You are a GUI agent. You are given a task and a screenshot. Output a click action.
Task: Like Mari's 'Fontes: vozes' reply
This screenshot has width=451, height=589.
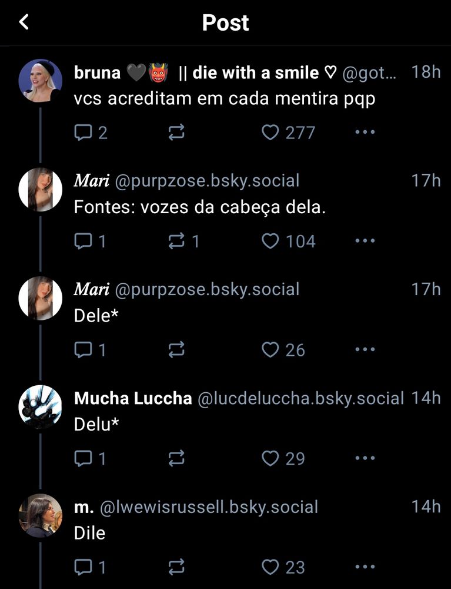click(288, 241)
